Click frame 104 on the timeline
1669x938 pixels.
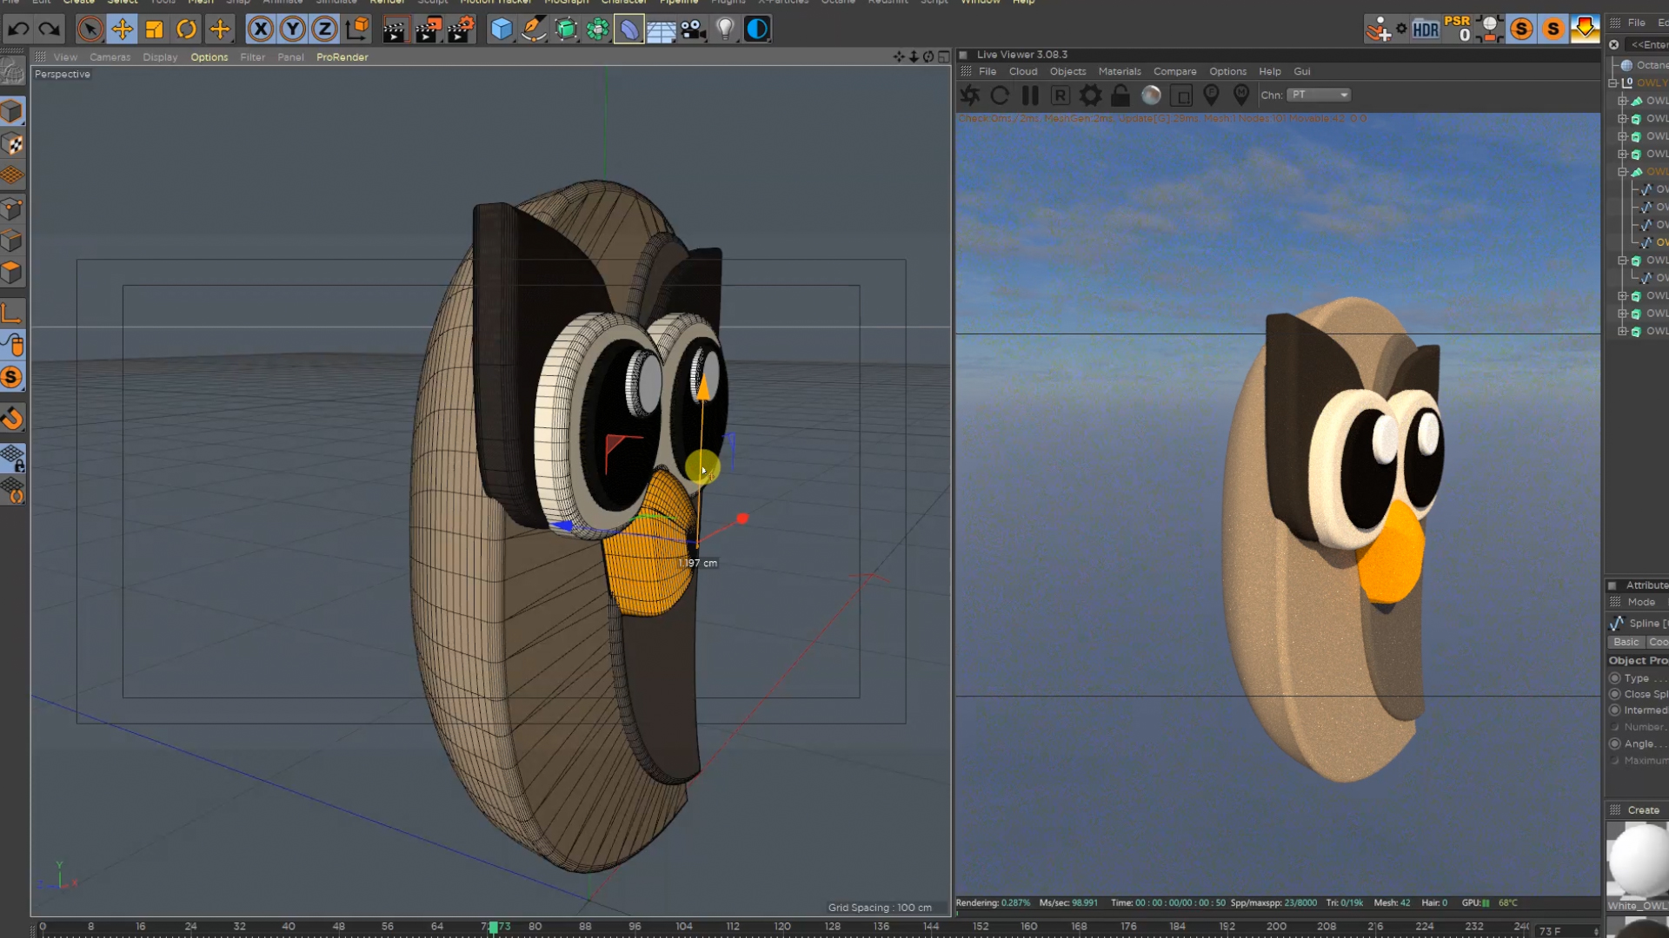point(684,927)
